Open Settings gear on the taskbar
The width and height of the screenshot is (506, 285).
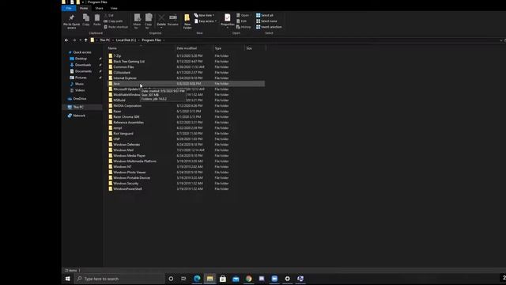coord(287,279)
